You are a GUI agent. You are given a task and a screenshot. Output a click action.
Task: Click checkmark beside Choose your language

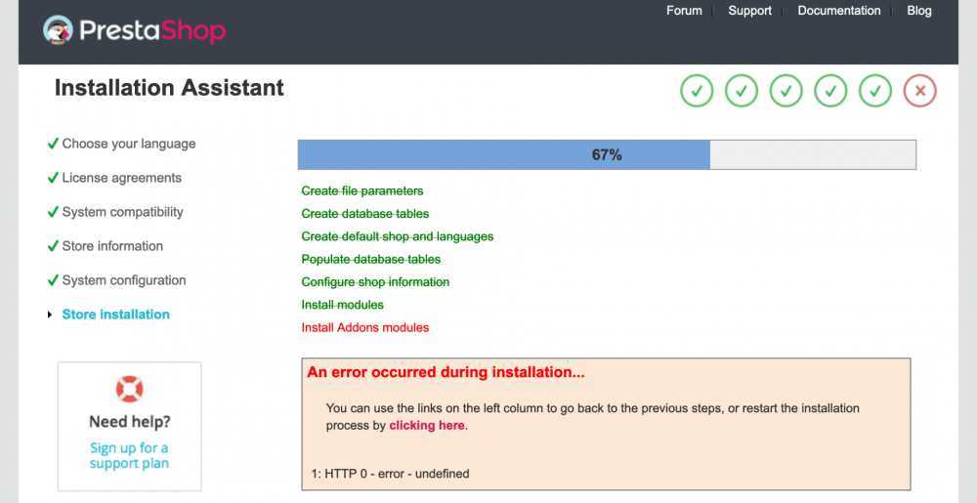[x=53, y=144]
